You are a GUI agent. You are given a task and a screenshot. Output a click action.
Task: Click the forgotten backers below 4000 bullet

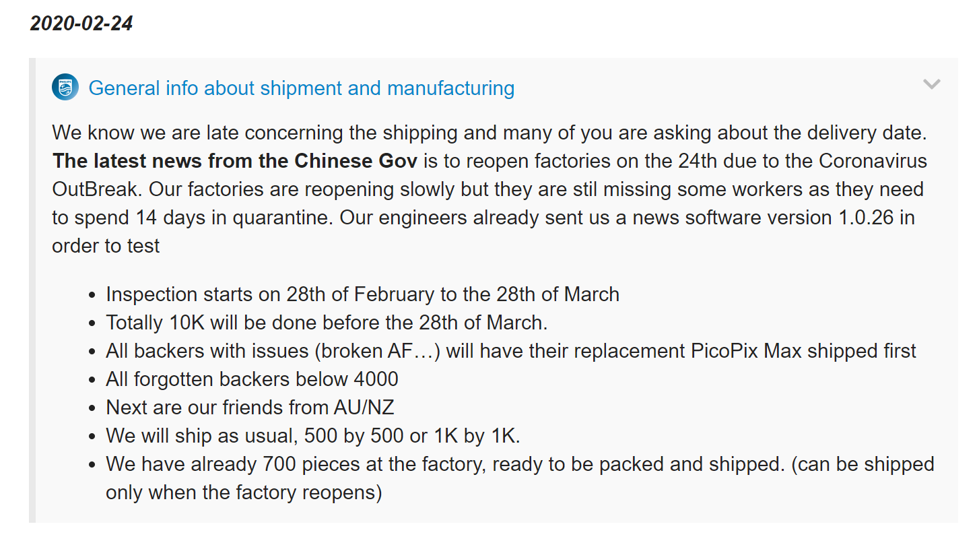(x=252, y=379)
